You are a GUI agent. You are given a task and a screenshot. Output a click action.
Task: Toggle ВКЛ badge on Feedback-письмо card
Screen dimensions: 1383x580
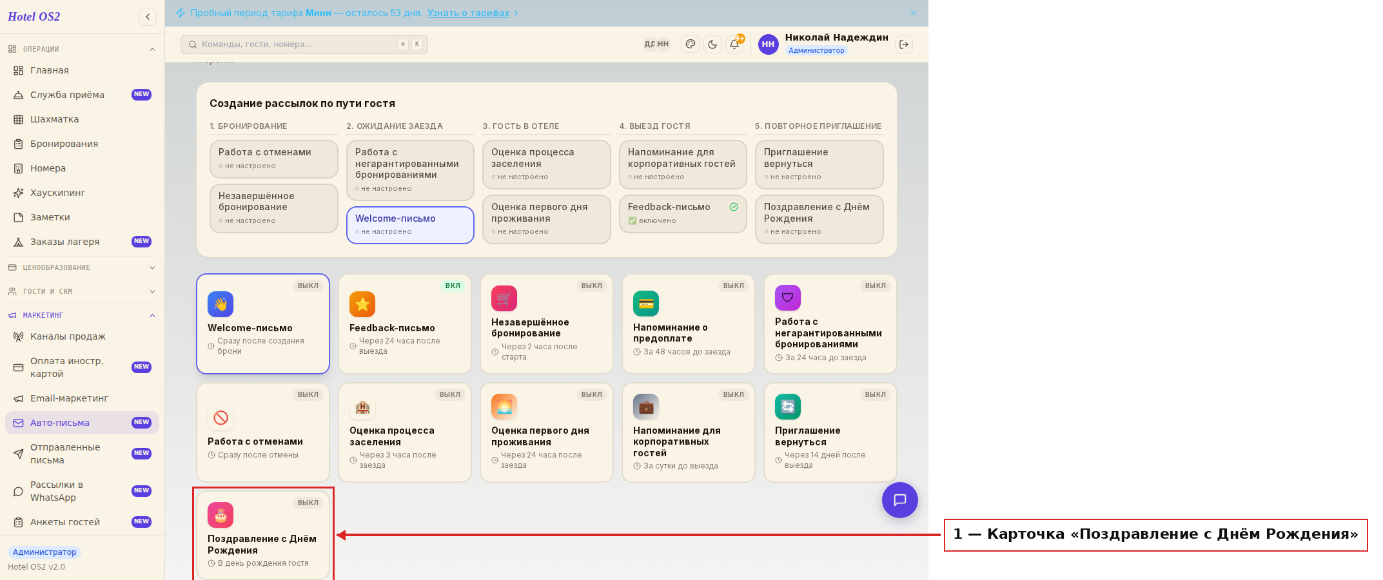click(x=453, y=285)
